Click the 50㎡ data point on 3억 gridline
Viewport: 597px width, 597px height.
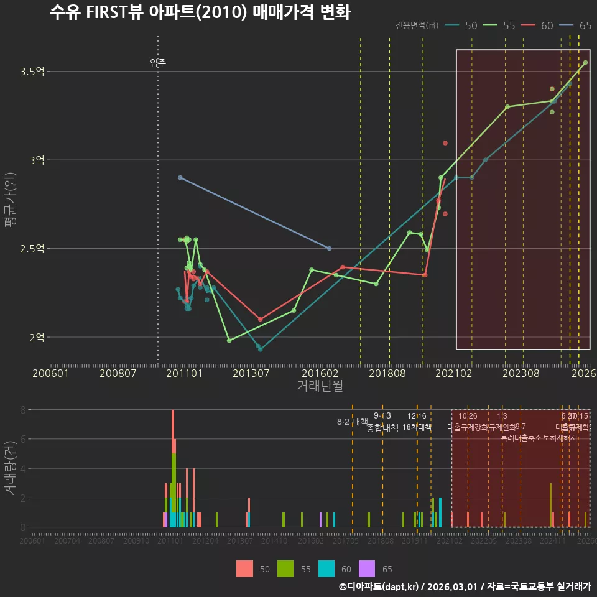click(485, 160)
